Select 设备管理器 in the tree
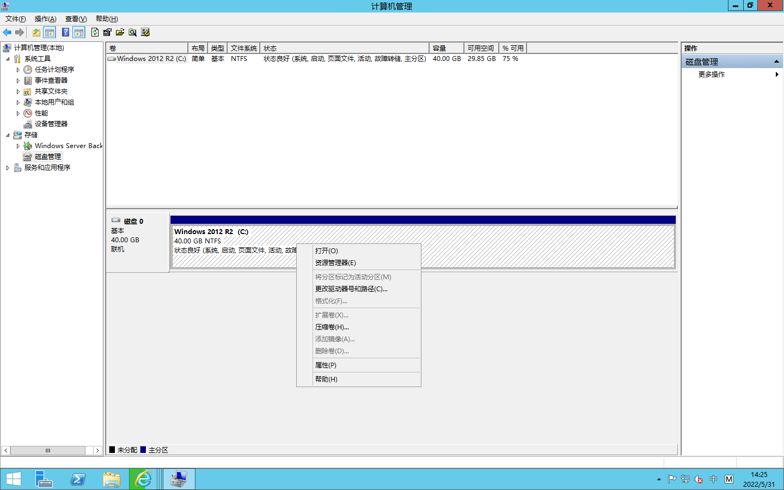The image size is (784, 490). (x=51, y=124)
